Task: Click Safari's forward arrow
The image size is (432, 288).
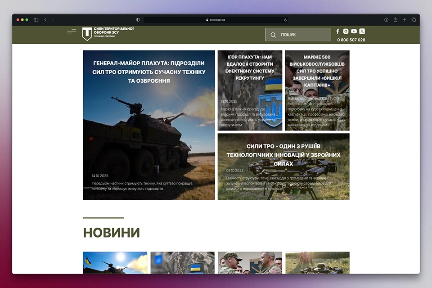Action: [53, 20]
